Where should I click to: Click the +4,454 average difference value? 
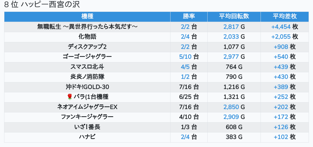(281, 27)
